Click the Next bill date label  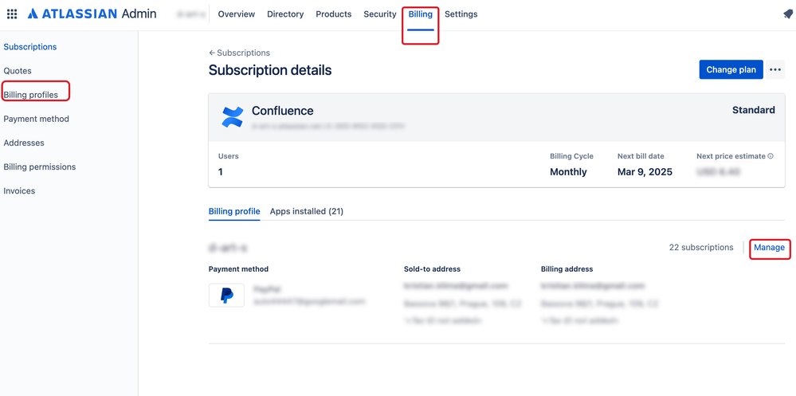[x=641, y=156]
